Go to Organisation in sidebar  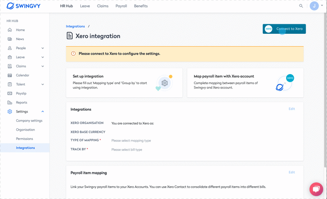coord(25,130)
